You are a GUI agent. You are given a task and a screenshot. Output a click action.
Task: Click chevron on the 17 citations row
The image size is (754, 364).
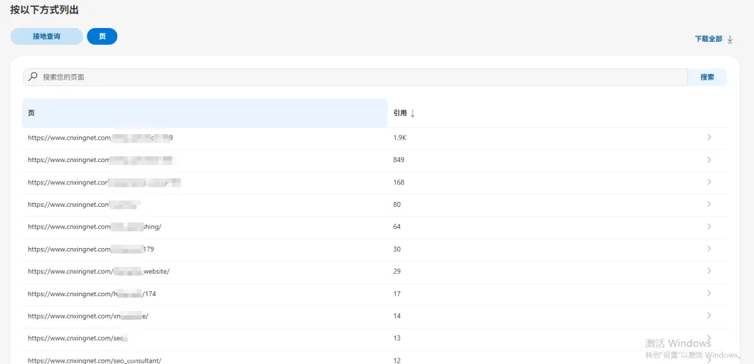(x=709, y=293)
